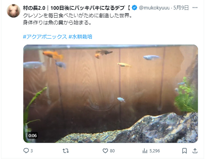Open the three-dot more options menu

point(195,8)
